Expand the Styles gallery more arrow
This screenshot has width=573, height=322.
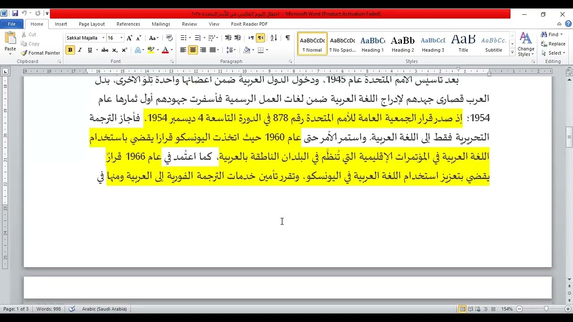tap(512, 53)
